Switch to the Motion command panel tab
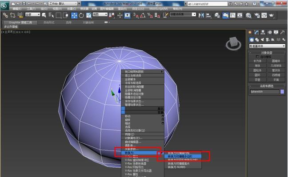 click(270, 32)
